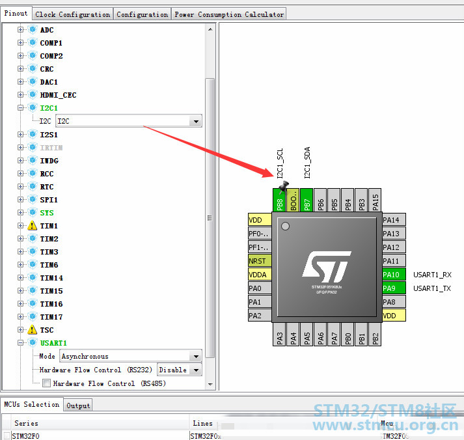Select the grayed IRTIM tree label
Screen dimensions: 464x440
click(51, 147)
